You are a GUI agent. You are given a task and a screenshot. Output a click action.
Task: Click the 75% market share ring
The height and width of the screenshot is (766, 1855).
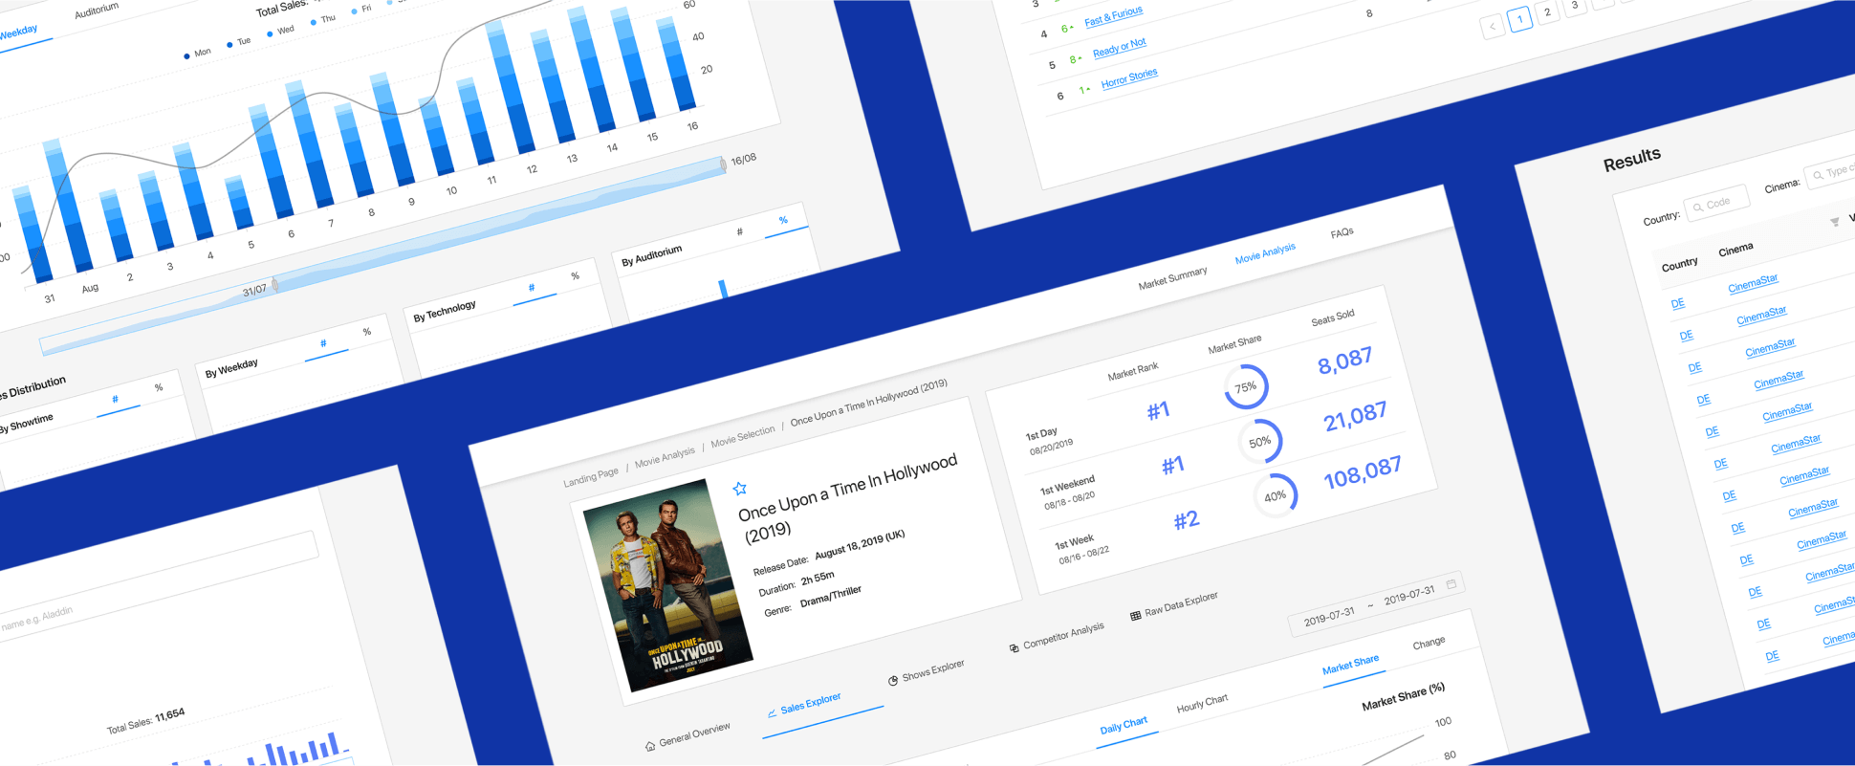[x=1246, y=386]
